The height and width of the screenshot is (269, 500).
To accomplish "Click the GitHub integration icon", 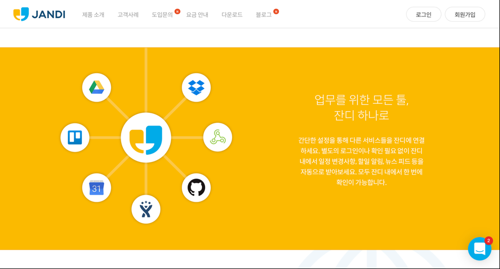I will [196, 187].
